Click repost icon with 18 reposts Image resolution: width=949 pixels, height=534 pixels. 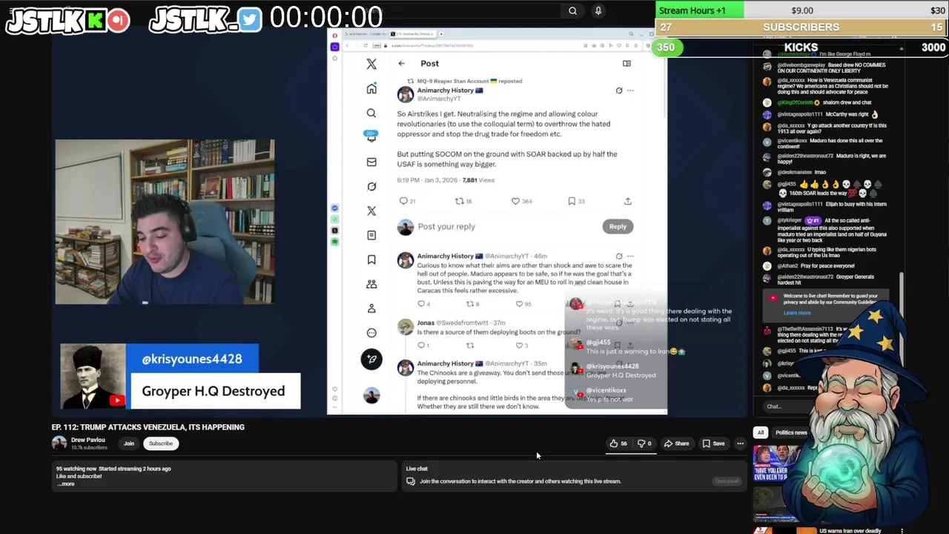coord(459,201)
